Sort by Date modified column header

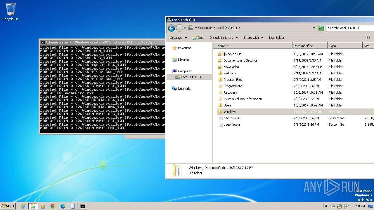coord(310,46)
